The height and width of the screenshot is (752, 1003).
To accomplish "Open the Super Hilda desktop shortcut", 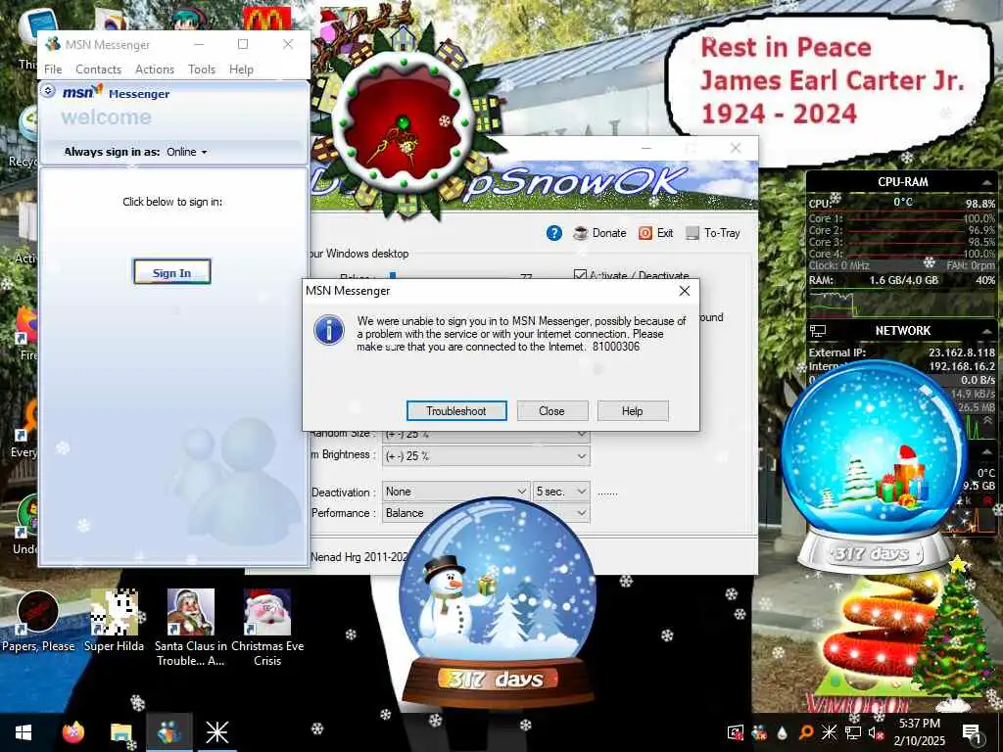I will click(114, 620).
